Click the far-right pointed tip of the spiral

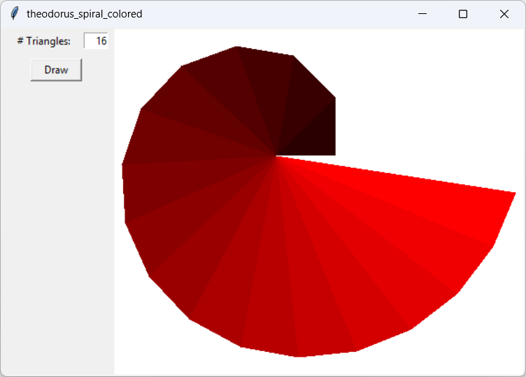[514, 192]
